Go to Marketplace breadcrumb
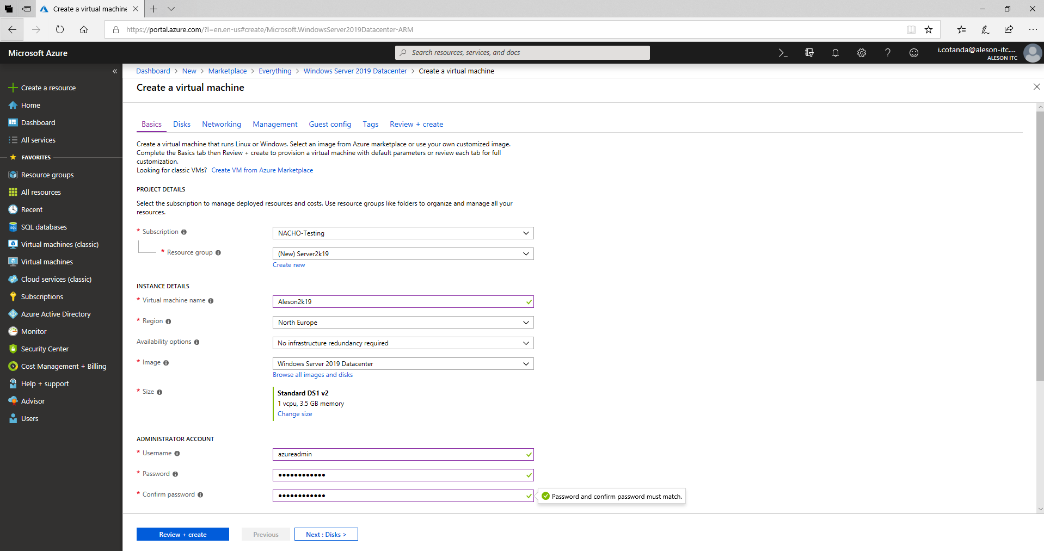The height and width of the screenshot is (551, 1044). [228, 71]
